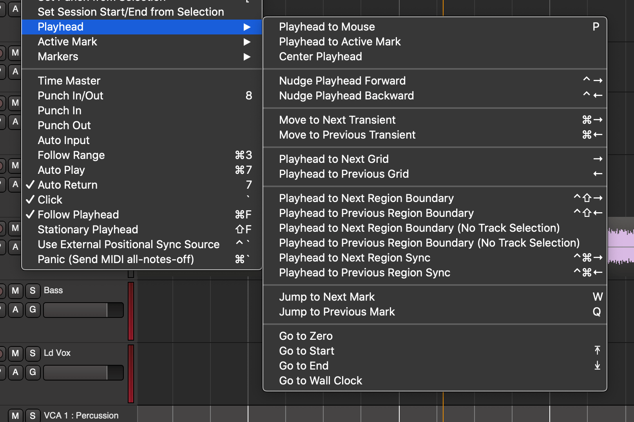This screenshot has width=634, height=422.
Task: Select Playhead to Mouse
Action: pos(327,27)
